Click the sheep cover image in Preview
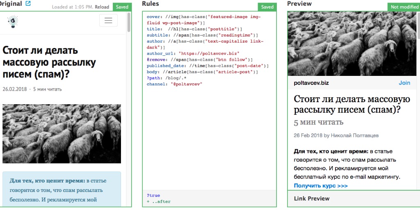The image size is (420, 210). point(352,44)
